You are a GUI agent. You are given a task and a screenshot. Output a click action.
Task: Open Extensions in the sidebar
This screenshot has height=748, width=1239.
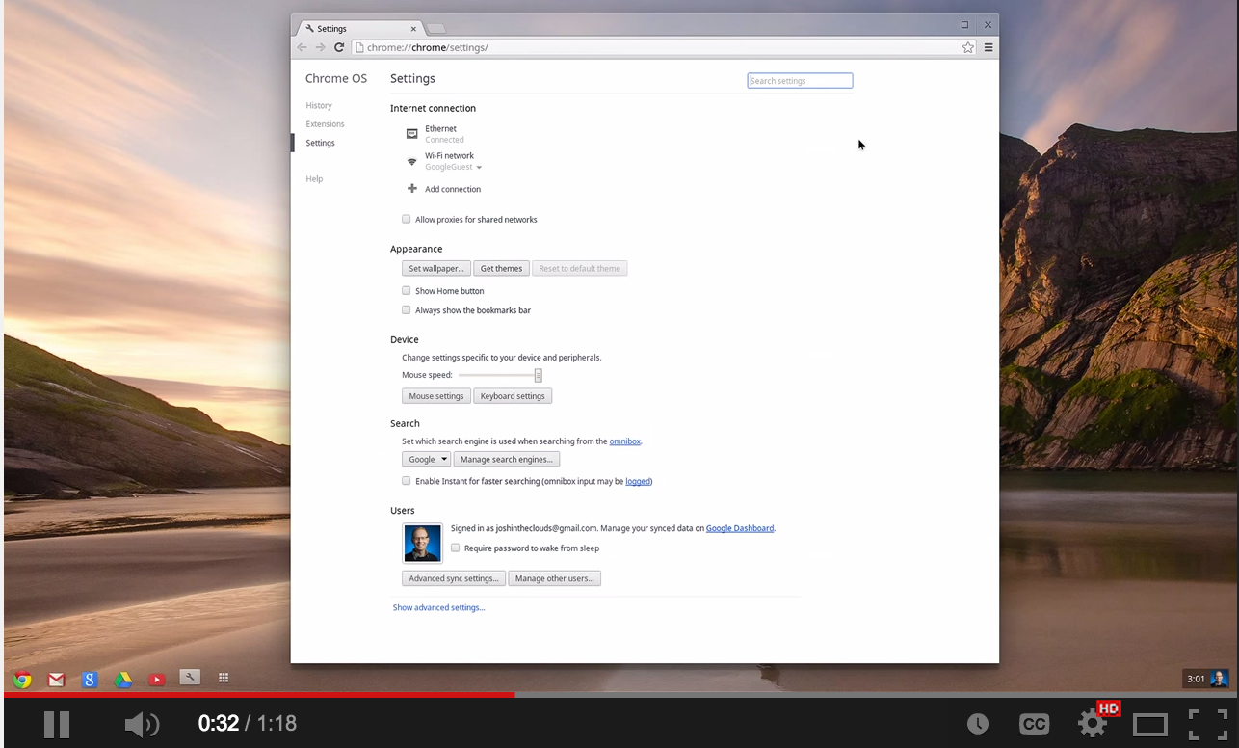(x=325, y=123)
